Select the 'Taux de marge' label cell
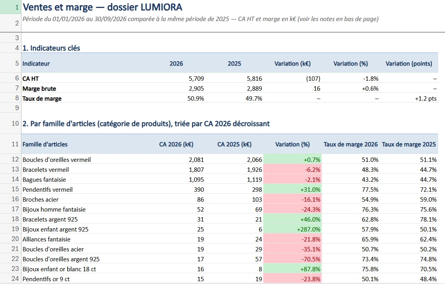The width and height of the screenshot is (445, 284). click(x=85, y=98)
